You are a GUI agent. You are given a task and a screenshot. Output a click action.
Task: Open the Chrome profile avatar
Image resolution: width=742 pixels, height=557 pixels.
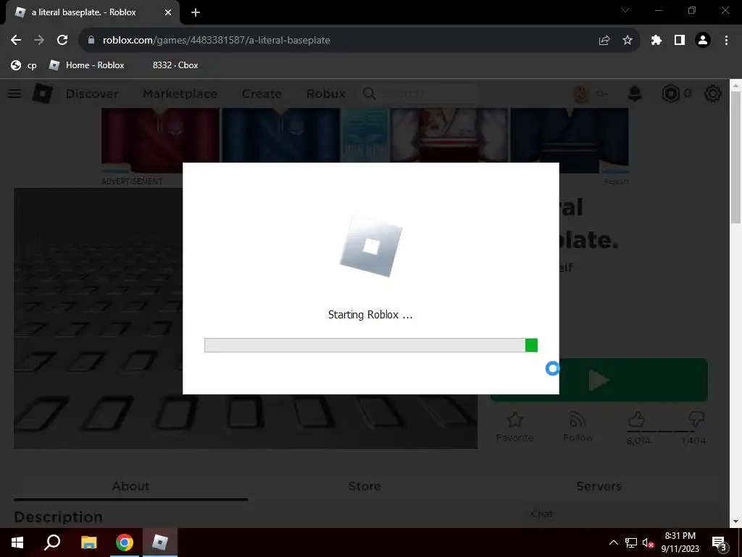(x=703, y=41)
